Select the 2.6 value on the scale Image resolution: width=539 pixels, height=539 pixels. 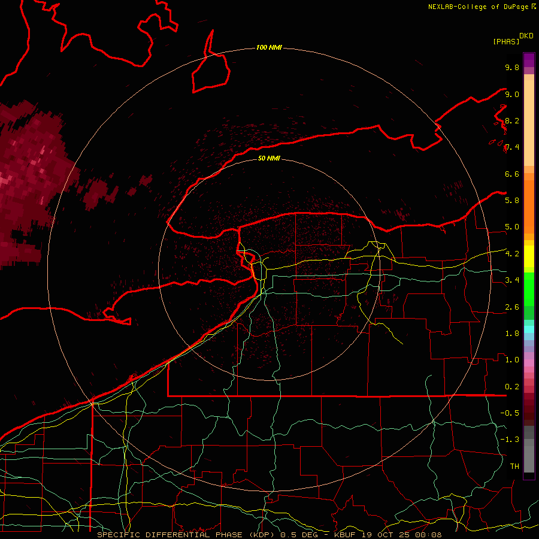[x=512, y=307]
